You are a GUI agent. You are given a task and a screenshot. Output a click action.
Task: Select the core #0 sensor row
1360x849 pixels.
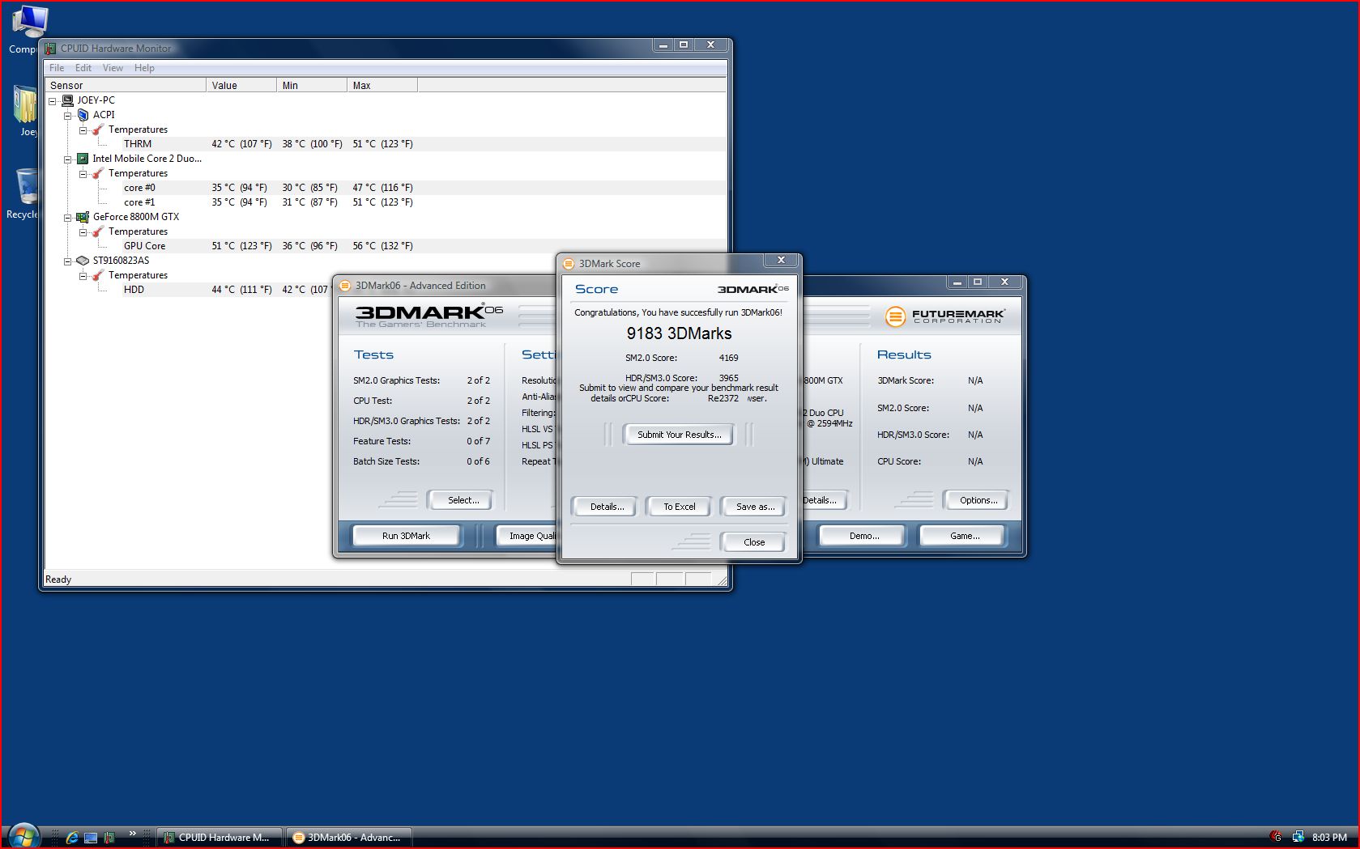(x=385, y=188)
